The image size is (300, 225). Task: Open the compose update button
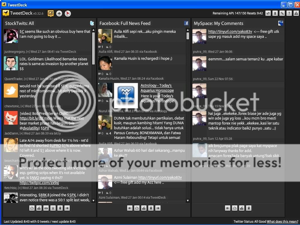point(51,13)
